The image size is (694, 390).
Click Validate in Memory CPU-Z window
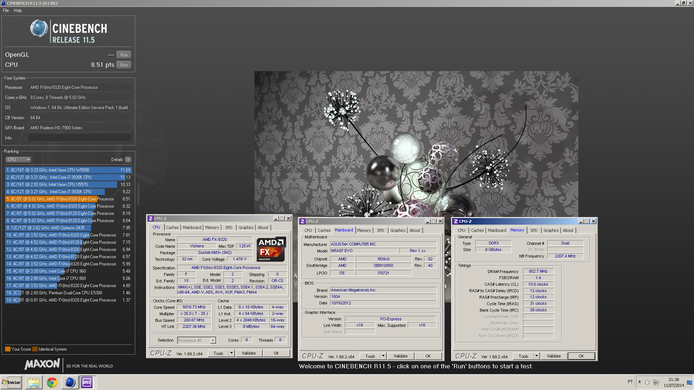click(554, 356)
